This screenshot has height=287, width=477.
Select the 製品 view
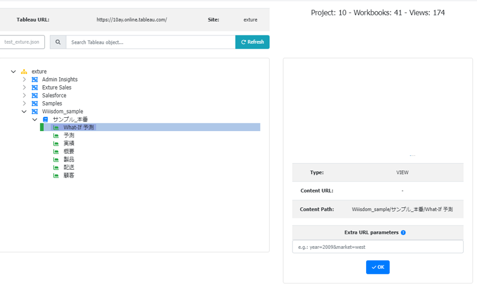pyautogui.click(x=69, y=159)
